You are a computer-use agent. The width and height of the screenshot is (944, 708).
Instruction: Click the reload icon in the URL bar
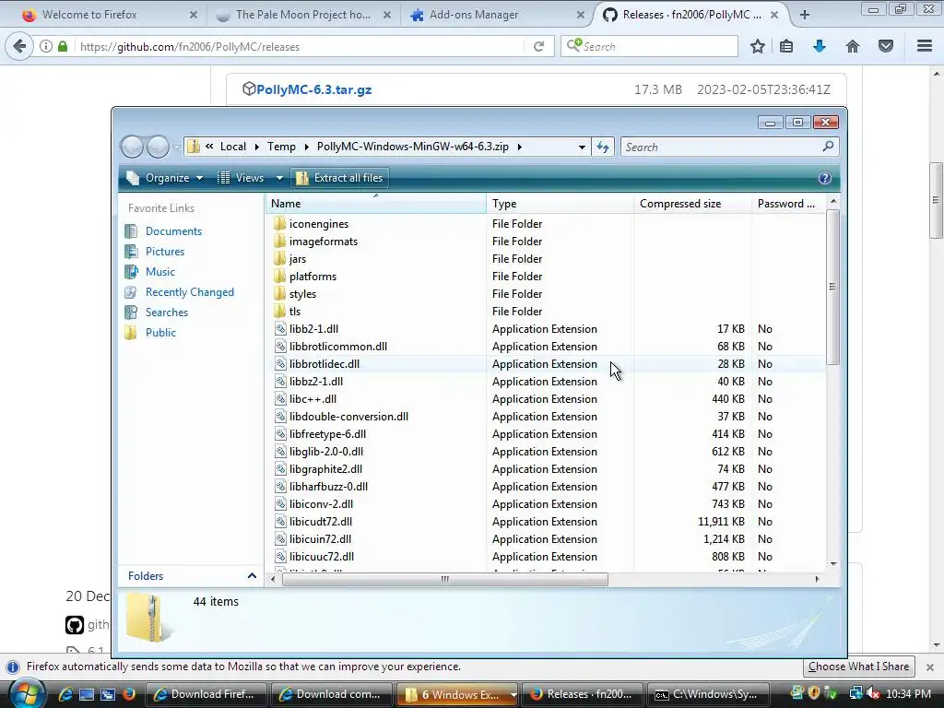(538, 46)
